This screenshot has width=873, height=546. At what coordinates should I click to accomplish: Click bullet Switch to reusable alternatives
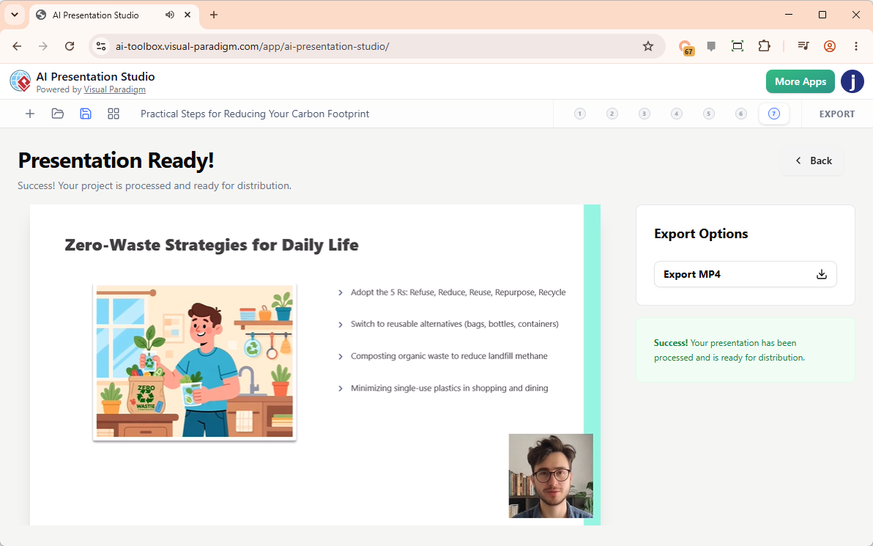(454, 324)
